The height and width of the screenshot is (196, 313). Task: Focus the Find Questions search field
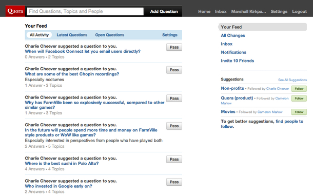click(x=85, y=11)
